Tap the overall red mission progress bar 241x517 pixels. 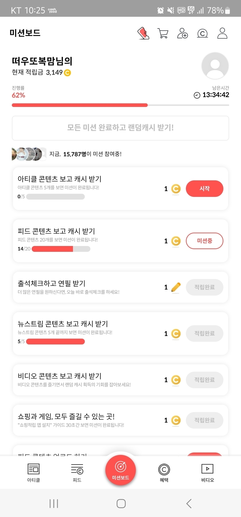[x=120, y=105]
